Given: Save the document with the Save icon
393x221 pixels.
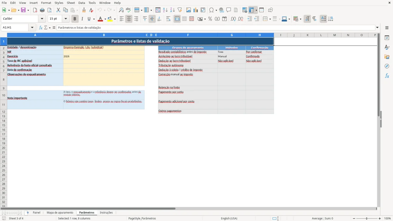Looking at the screenshot, I should tap(23, 10).
